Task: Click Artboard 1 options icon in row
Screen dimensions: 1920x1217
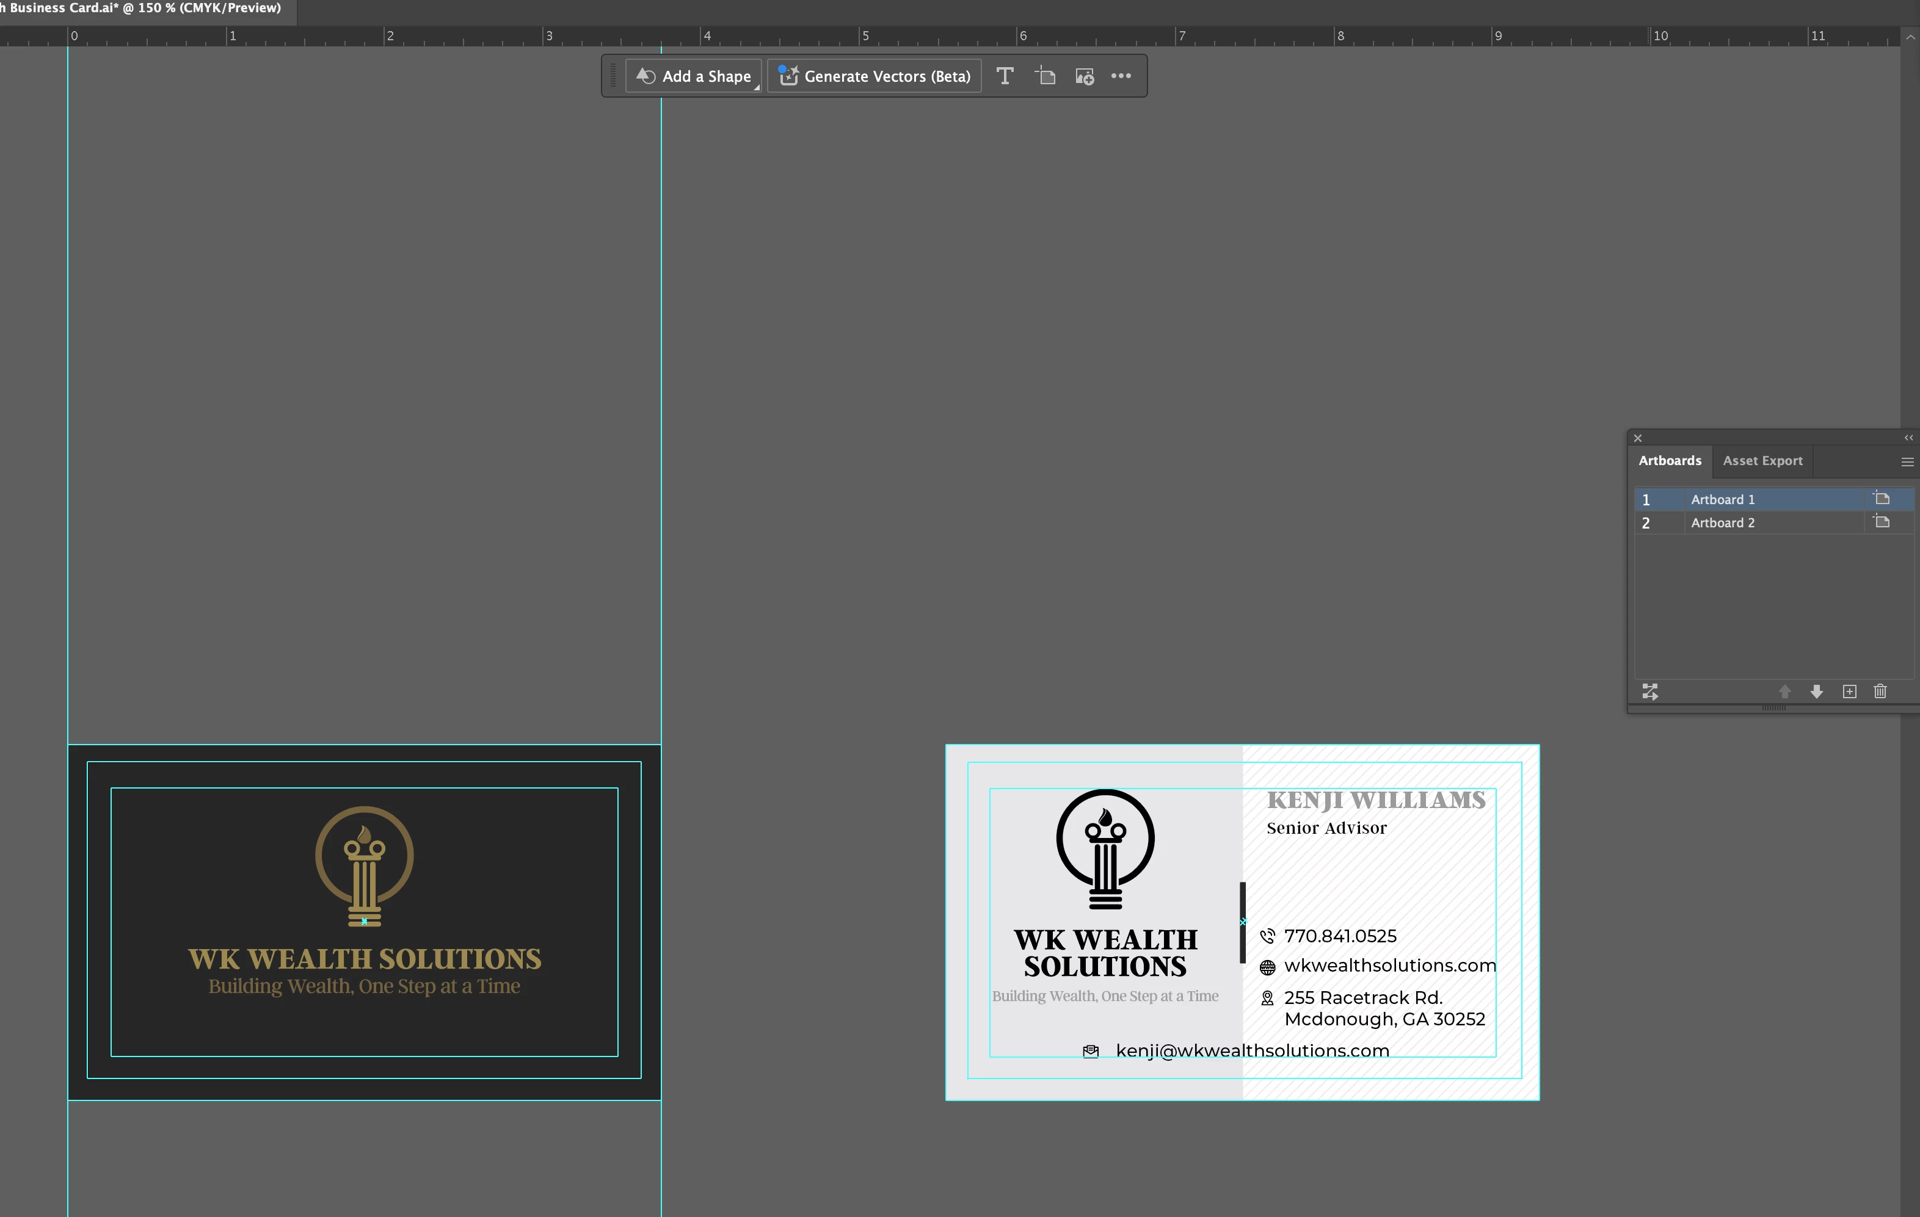Action: pyautogui.click(x=1882, y=499)
